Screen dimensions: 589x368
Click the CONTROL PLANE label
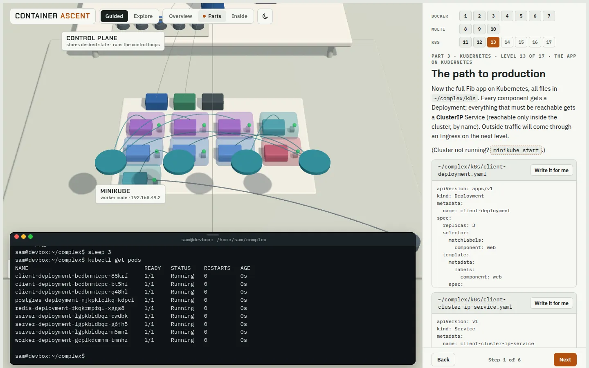(x=113, y=41)
